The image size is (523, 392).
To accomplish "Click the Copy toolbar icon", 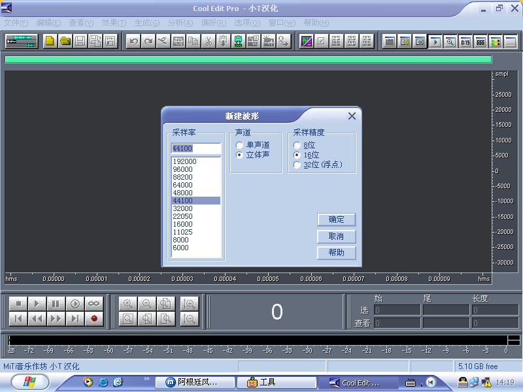I will click(193, 41).
